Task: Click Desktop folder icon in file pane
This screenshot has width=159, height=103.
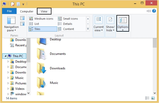Action: [42, 41]
